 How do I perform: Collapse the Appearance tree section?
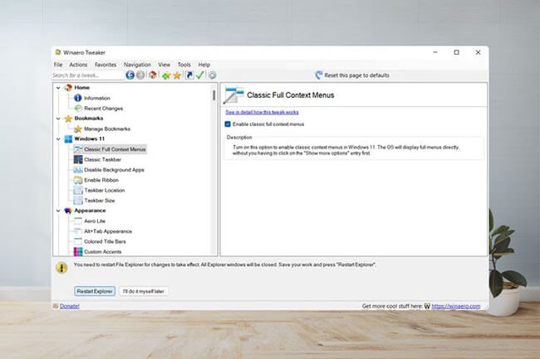[x=58, y=211]
